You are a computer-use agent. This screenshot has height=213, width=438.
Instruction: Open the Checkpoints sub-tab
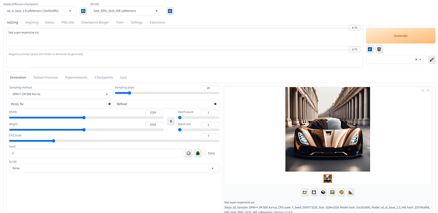point(104,77)
